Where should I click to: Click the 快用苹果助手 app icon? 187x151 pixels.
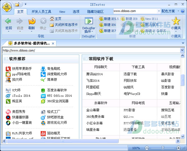[8, 69]
